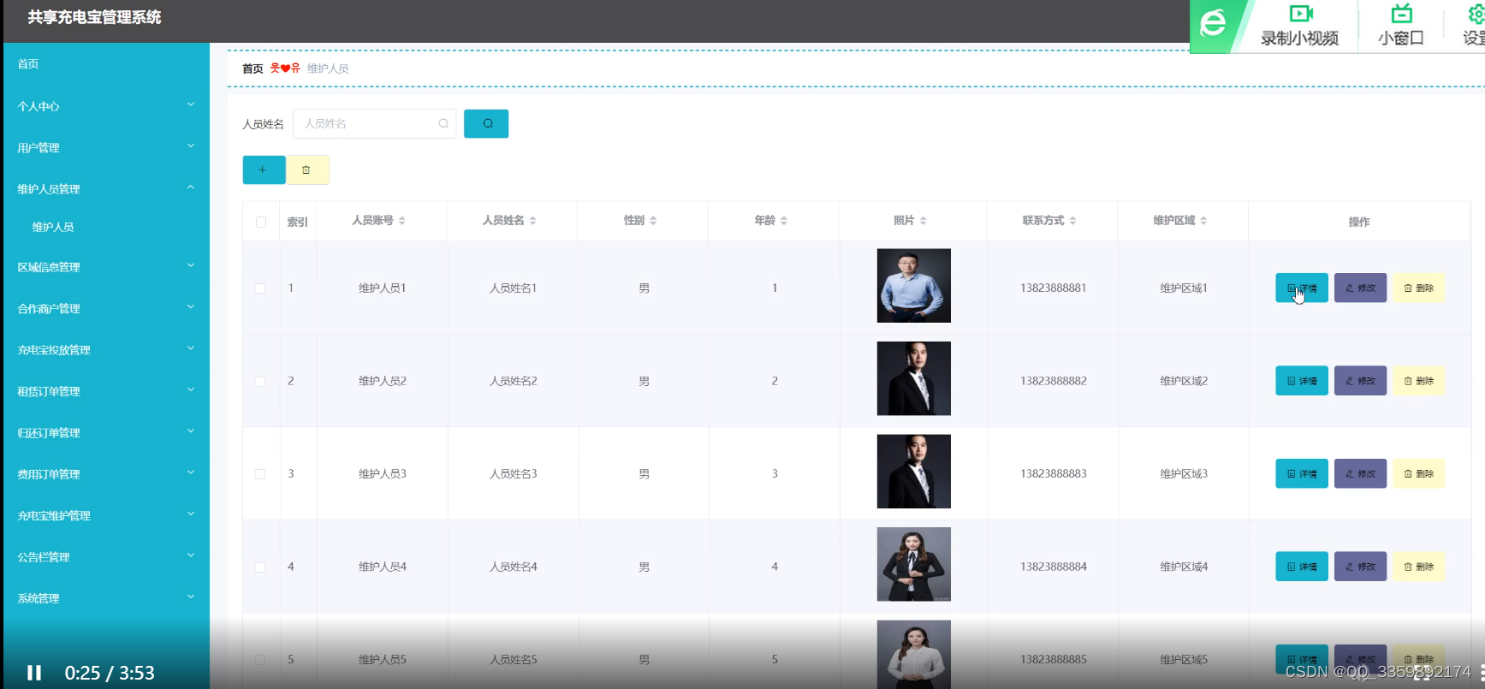This screenshot has width=1485, height=689.
Task: Check the row 1 checkbox
Action: pos(260,288)
